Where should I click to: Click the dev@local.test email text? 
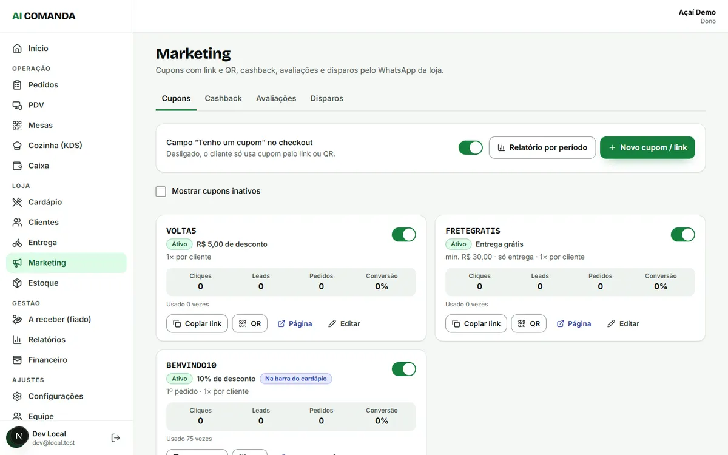coord(53,443)
